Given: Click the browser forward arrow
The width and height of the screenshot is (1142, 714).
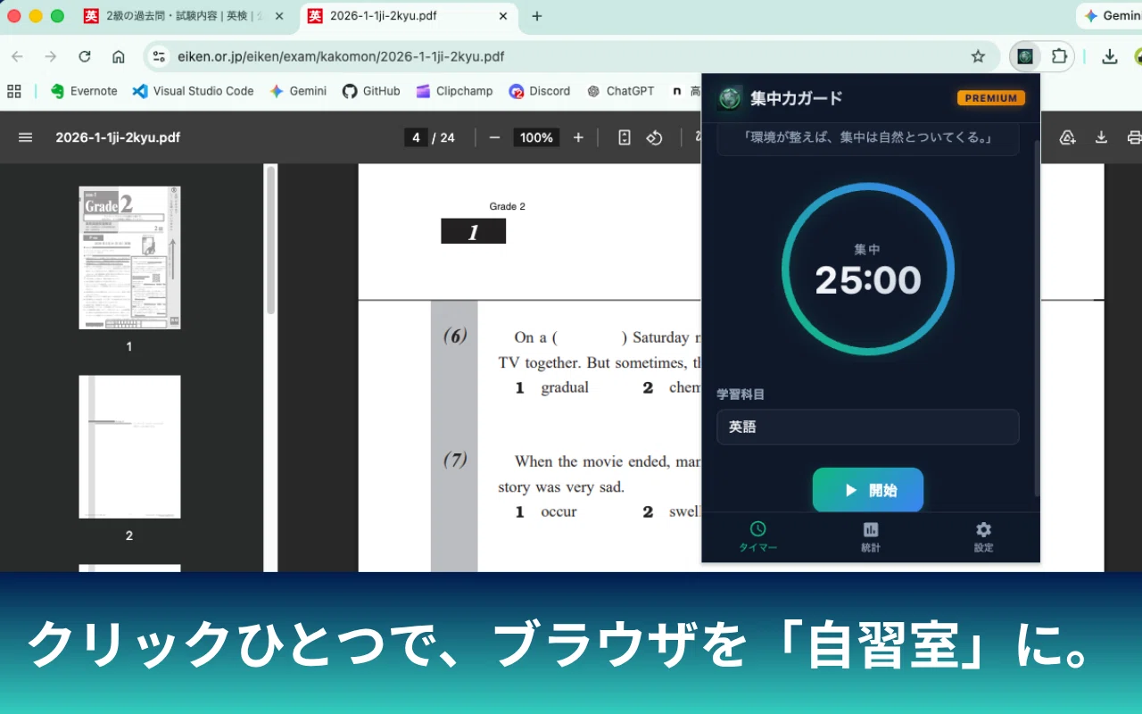Looking at the screenshot, I should tap(51, 56).
